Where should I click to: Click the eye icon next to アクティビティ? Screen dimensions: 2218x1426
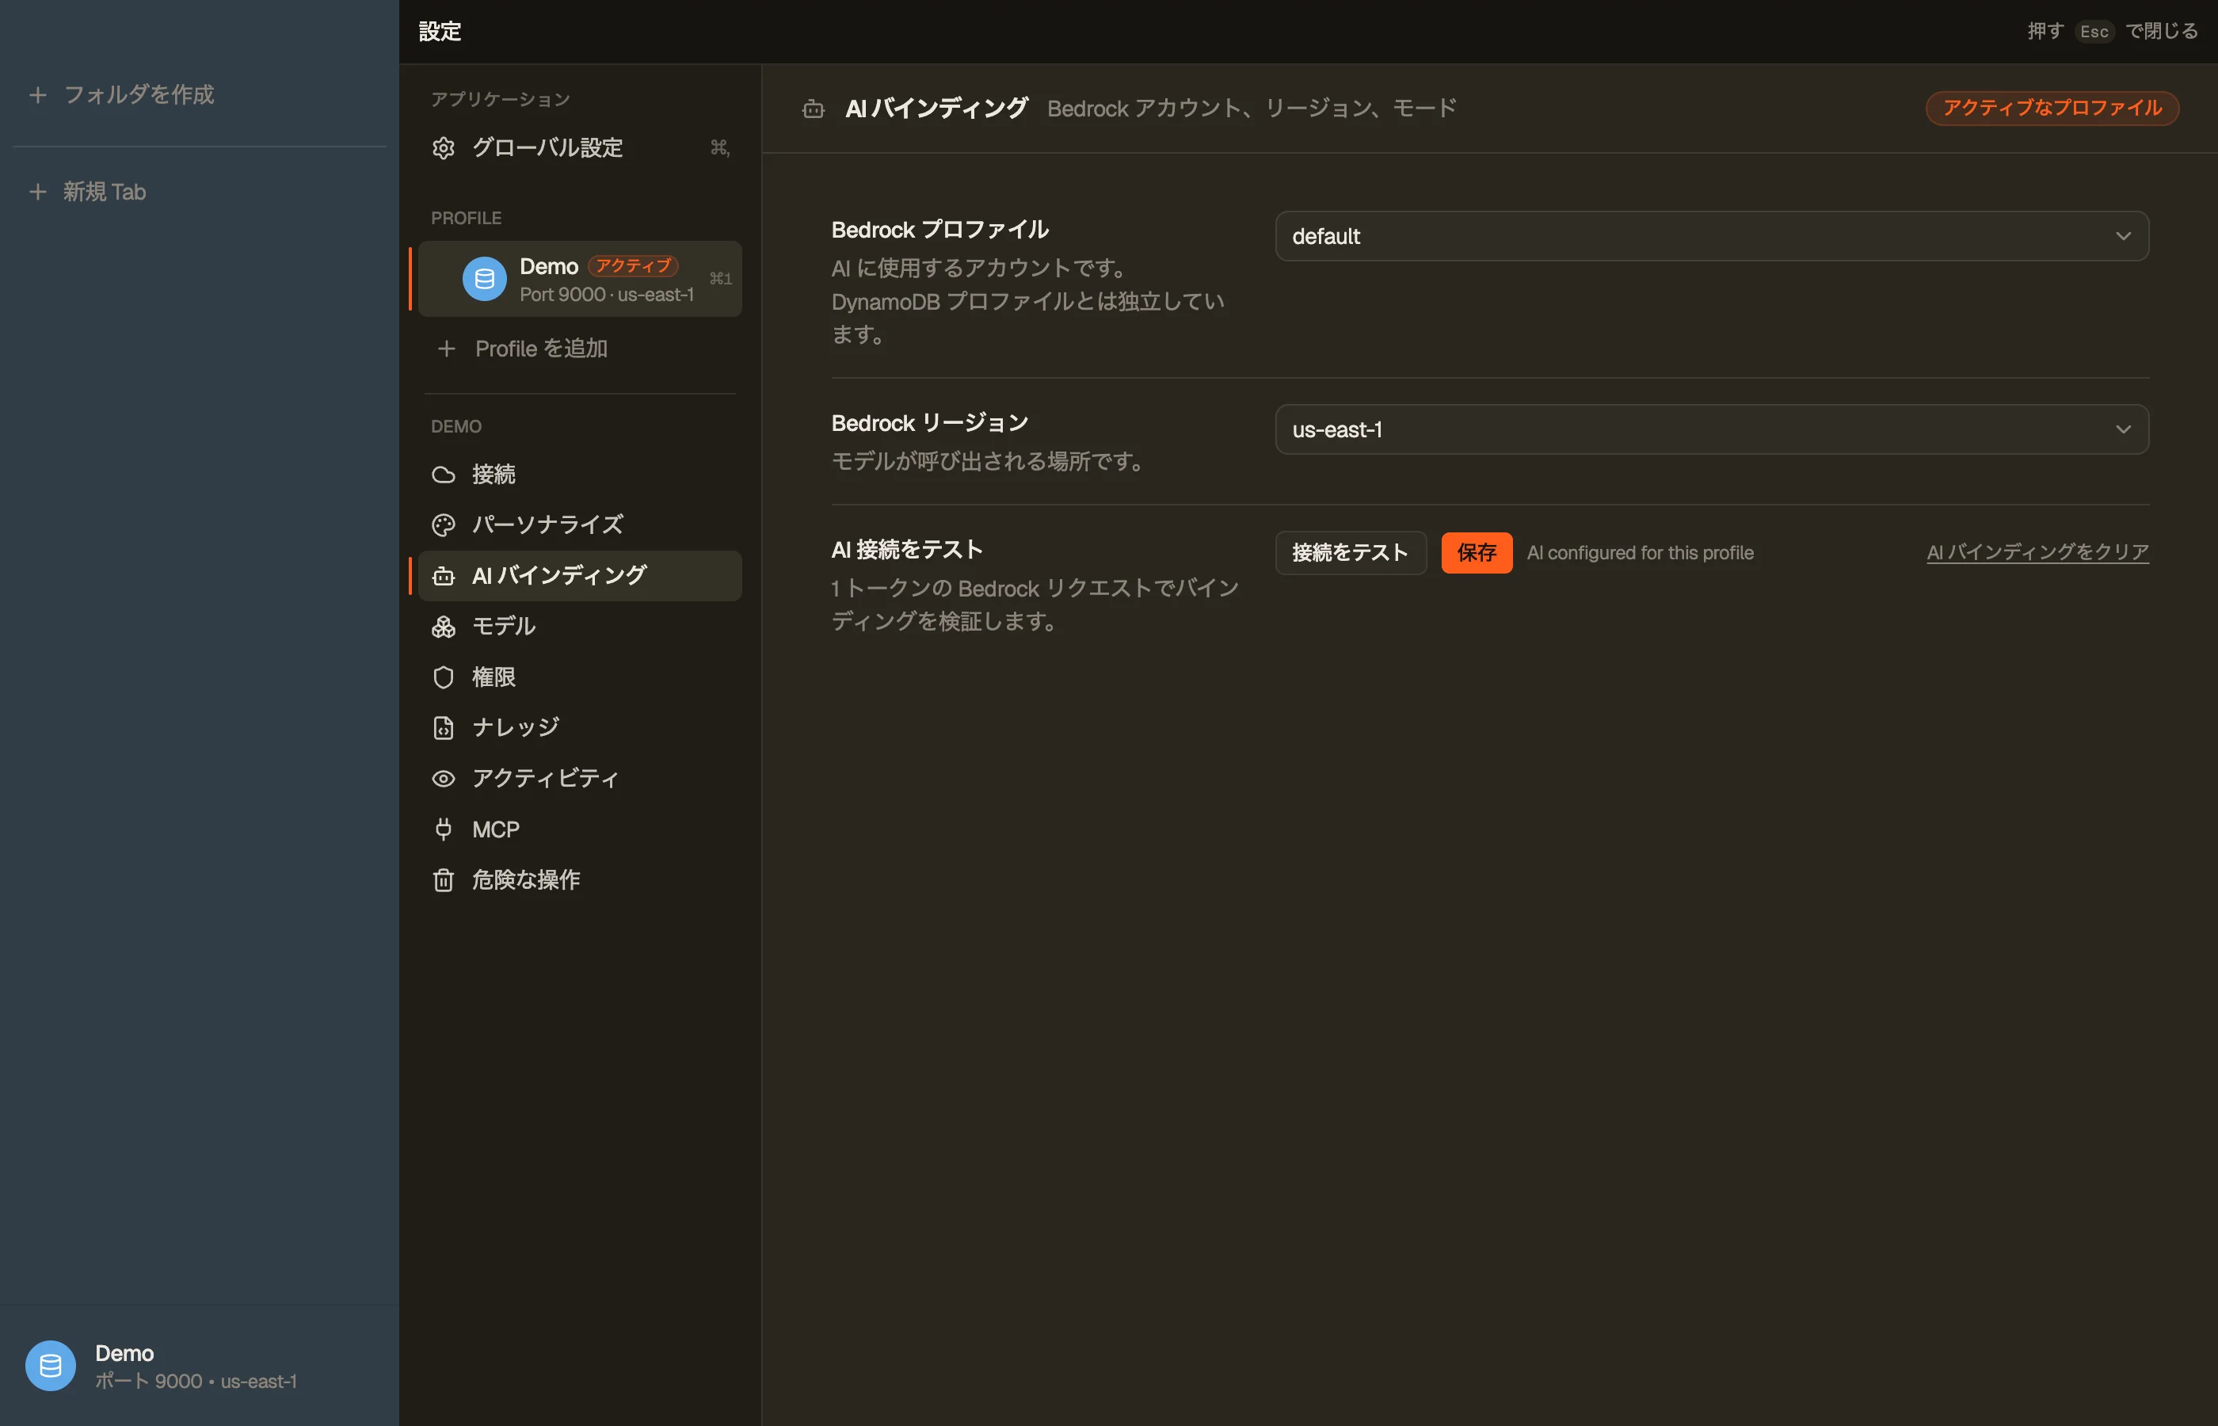(x=444, y=779)
